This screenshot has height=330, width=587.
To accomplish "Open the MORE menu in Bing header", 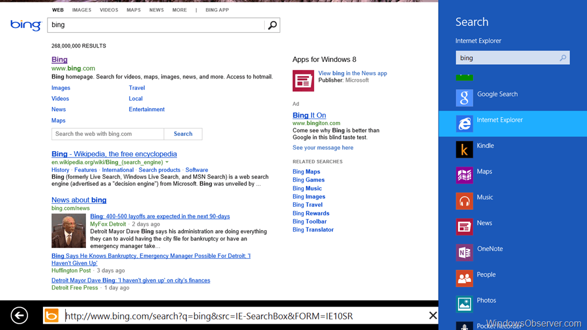I will click(179, 10).
